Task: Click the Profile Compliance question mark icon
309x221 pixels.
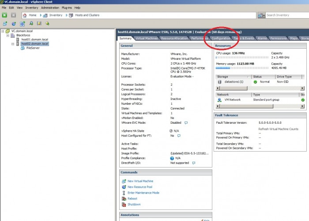Action: tap(172, 158)
